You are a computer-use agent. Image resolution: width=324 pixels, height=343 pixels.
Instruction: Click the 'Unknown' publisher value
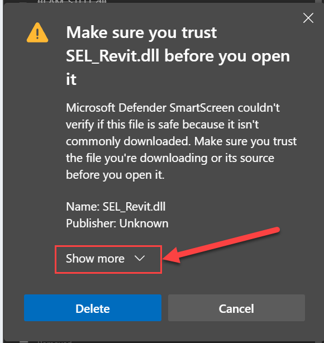(144, 223)
